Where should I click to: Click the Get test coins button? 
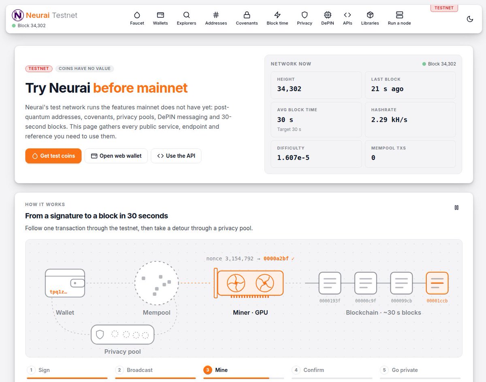click(x=53, y=156)
